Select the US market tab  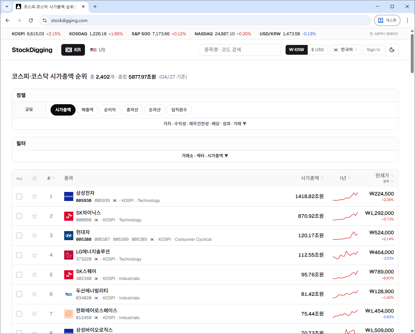point(98,50)
